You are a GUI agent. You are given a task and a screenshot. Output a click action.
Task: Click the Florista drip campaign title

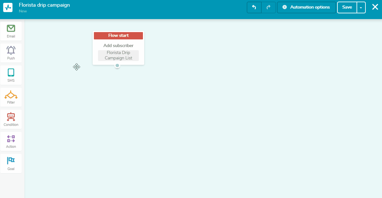[x=44, y=5]
